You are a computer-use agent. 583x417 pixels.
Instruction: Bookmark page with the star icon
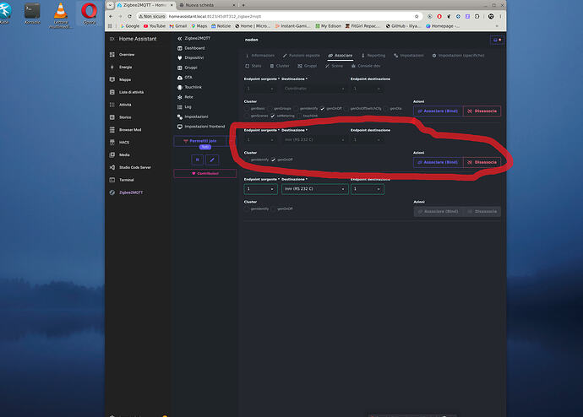tap(417, 16)
